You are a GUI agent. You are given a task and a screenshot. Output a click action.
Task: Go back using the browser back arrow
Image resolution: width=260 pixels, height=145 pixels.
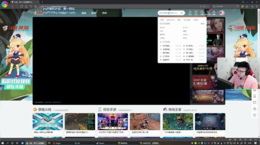12,6
